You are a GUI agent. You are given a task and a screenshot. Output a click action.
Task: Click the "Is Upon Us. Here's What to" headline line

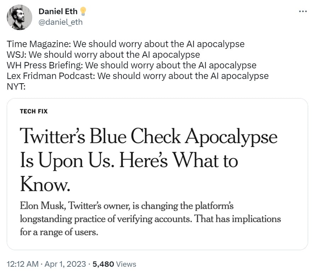129,160
